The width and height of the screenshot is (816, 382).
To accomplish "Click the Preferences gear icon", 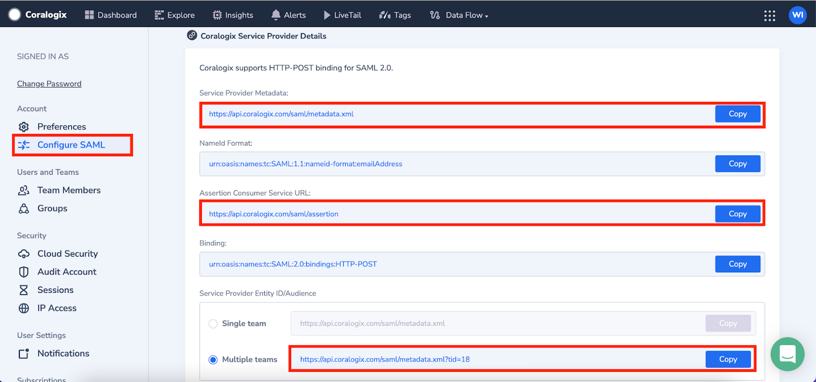I will [x=24, y=127].
